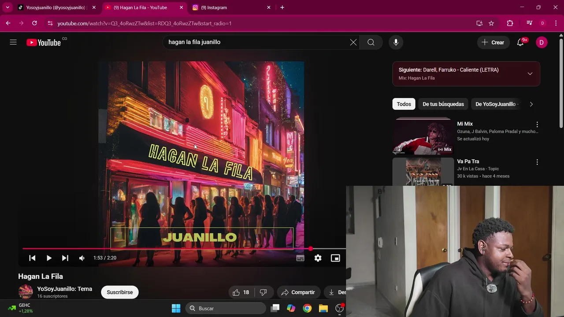Start voice search with microphone
564x317 pixels.
click(396, 42)
